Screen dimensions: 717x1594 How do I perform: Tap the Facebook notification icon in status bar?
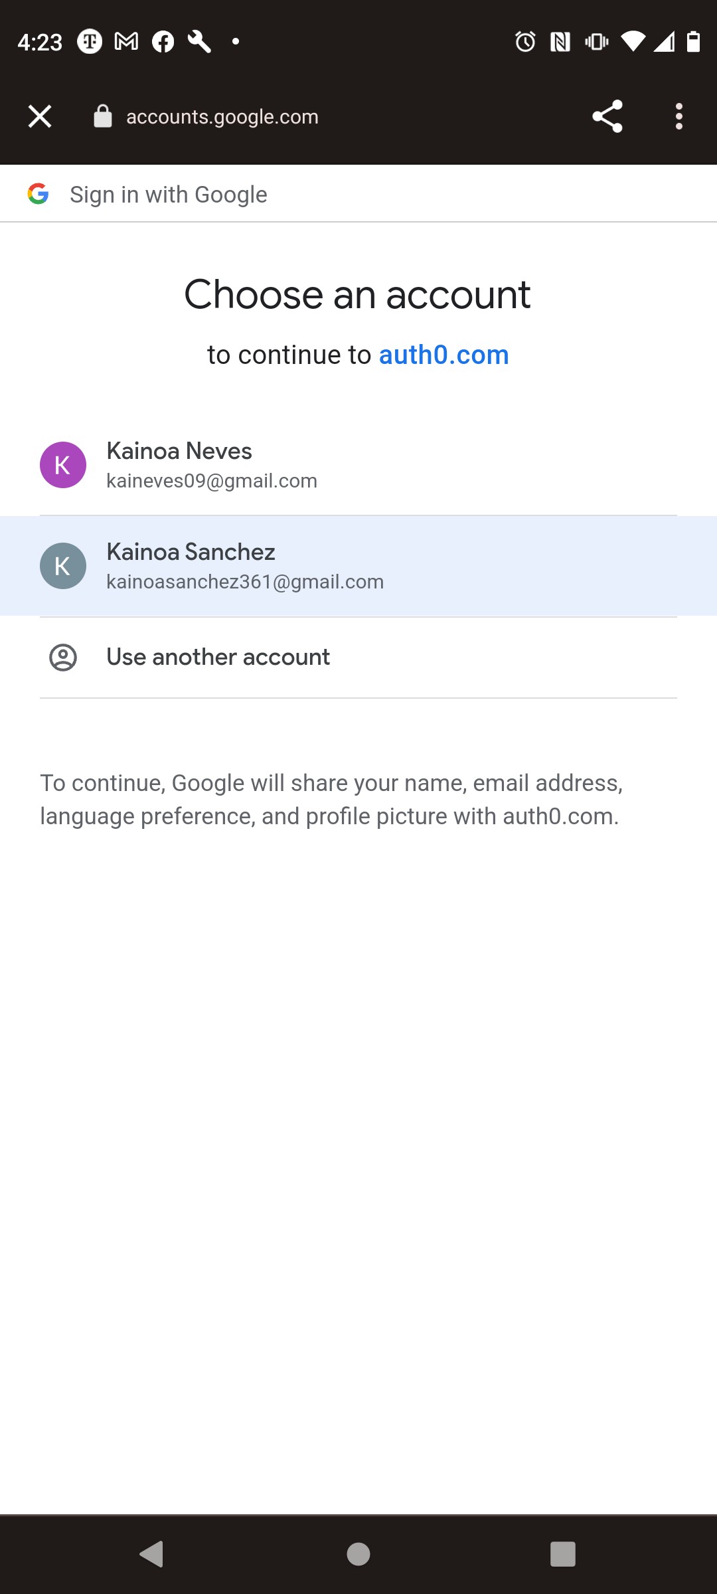coord(163,42)
